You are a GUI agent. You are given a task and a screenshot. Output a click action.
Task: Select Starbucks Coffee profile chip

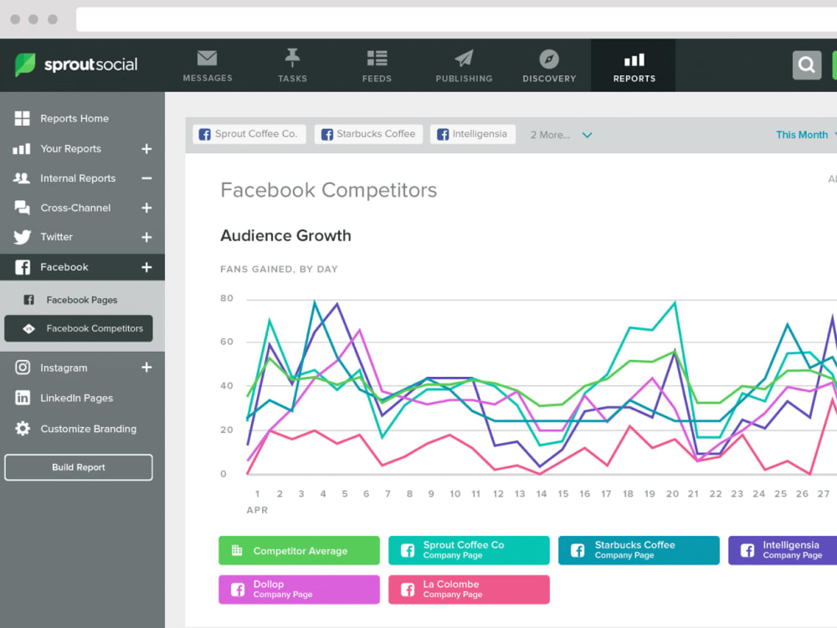(369, 134)
